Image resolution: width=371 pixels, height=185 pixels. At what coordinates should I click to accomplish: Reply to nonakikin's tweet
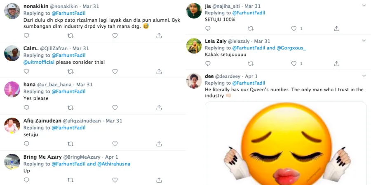pyautogui.click(x=26, y=36)
